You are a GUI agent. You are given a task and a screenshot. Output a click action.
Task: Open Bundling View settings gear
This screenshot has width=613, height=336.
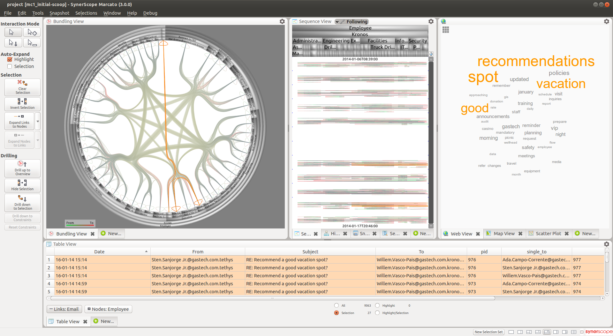(282, 21)
